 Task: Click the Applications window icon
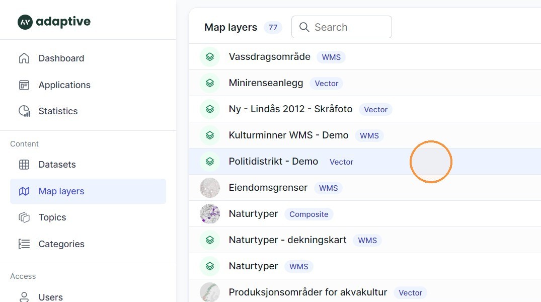tap(24, 85)
